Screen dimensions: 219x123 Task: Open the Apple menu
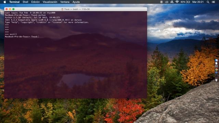point(5,2)
